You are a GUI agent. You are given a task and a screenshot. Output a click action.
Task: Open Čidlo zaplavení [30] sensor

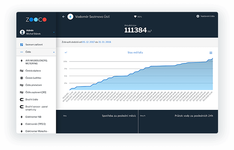point(36,92)
